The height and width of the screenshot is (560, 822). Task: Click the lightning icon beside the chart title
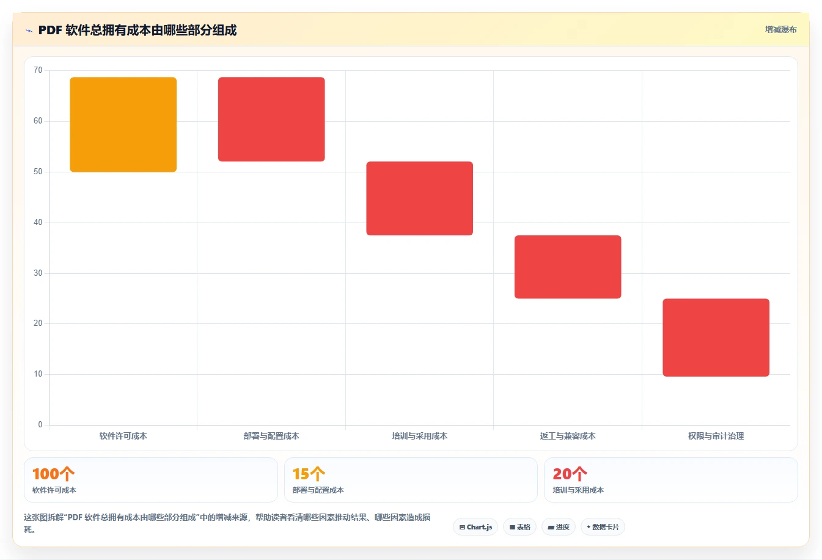pos(29,31)
